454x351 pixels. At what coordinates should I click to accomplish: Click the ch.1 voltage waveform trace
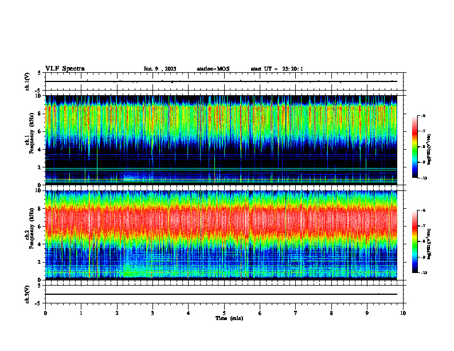(x=221, y=81)
